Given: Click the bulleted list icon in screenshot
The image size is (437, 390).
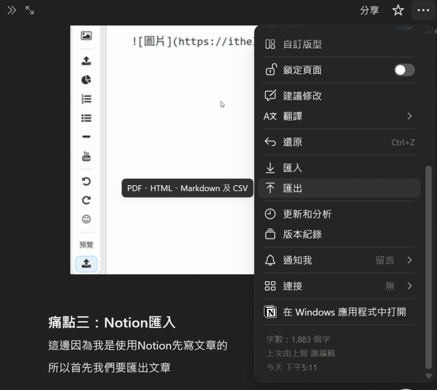Looking at the screenshot, I should (86, 118).
